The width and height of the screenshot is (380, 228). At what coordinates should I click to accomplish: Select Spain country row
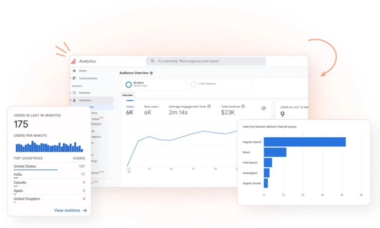pos(49,190)
